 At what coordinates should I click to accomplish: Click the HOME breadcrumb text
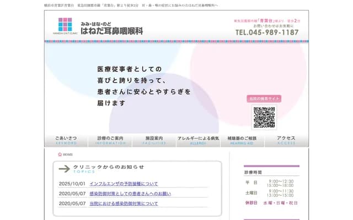(68, 155)
